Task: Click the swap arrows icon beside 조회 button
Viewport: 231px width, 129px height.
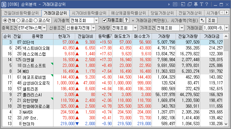Action: point(202,20)
